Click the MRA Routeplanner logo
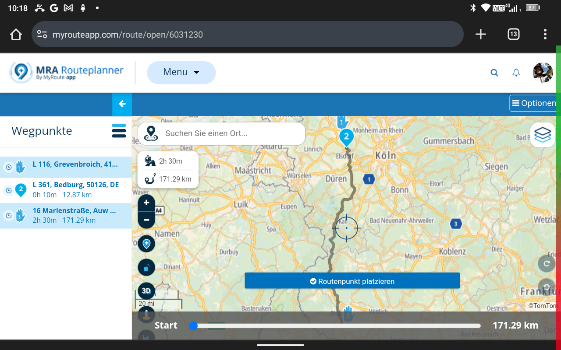This screenshot has width=561, height=350. pos(67,72)
